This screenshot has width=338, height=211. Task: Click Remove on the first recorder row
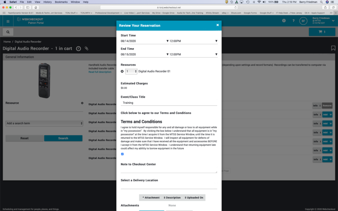point(327,105)
